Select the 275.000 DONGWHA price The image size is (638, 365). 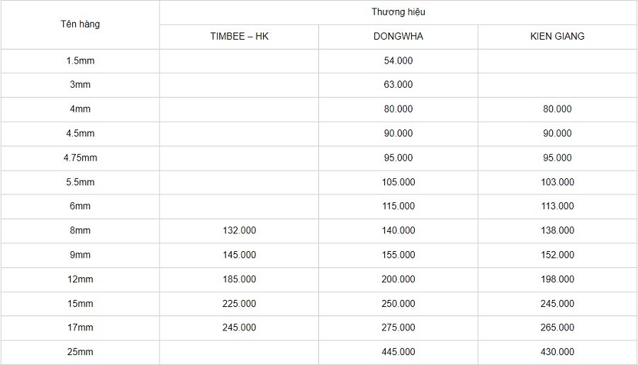398,328
